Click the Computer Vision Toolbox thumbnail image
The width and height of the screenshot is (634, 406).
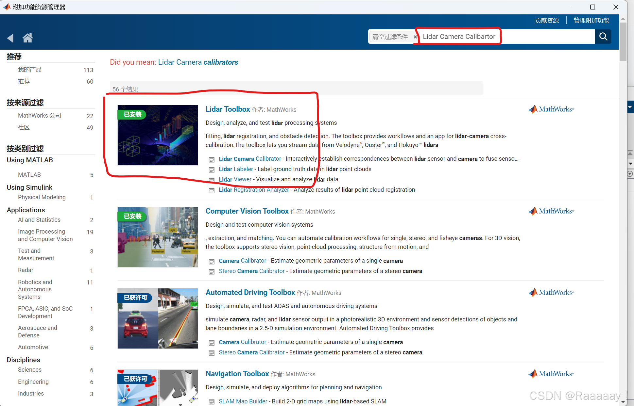tap(158, 237)
